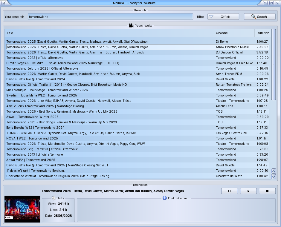Click the results scroll down arrow
281x227 pixels.
pos(274,177)
